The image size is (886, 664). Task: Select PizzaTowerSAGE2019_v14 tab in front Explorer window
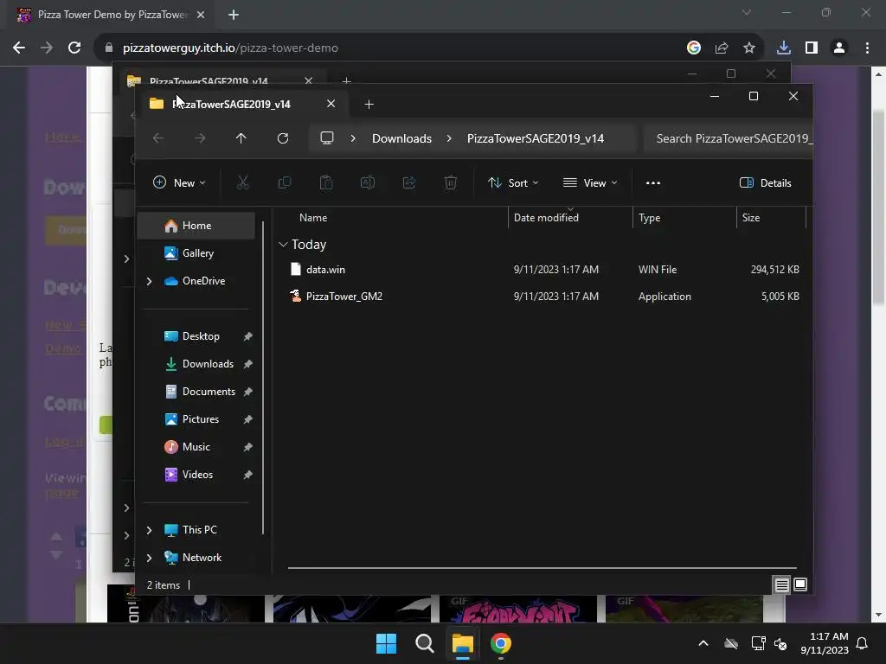coord(232,104)
